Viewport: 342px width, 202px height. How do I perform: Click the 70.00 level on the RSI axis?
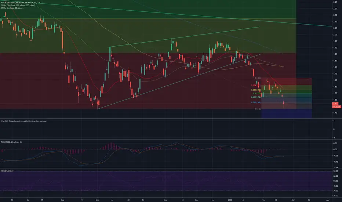pyautogui.click(x=336, y=172)
